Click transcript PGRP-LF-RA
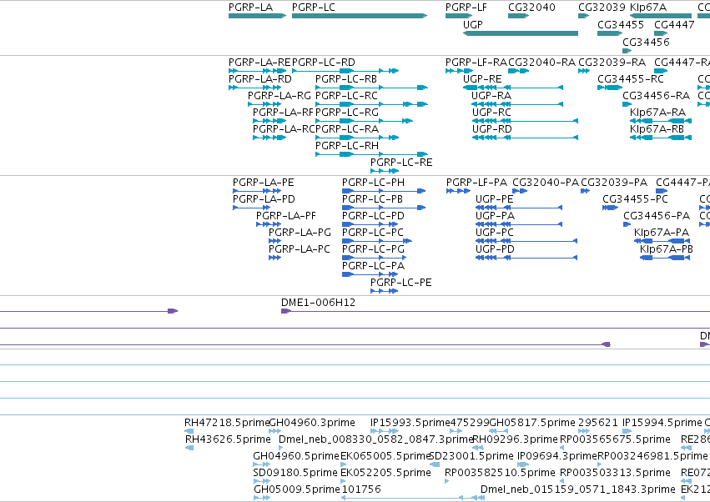Image resolution: width=710 pixels, height=502 pixels. pyautogui.click(x=459, y=71)
